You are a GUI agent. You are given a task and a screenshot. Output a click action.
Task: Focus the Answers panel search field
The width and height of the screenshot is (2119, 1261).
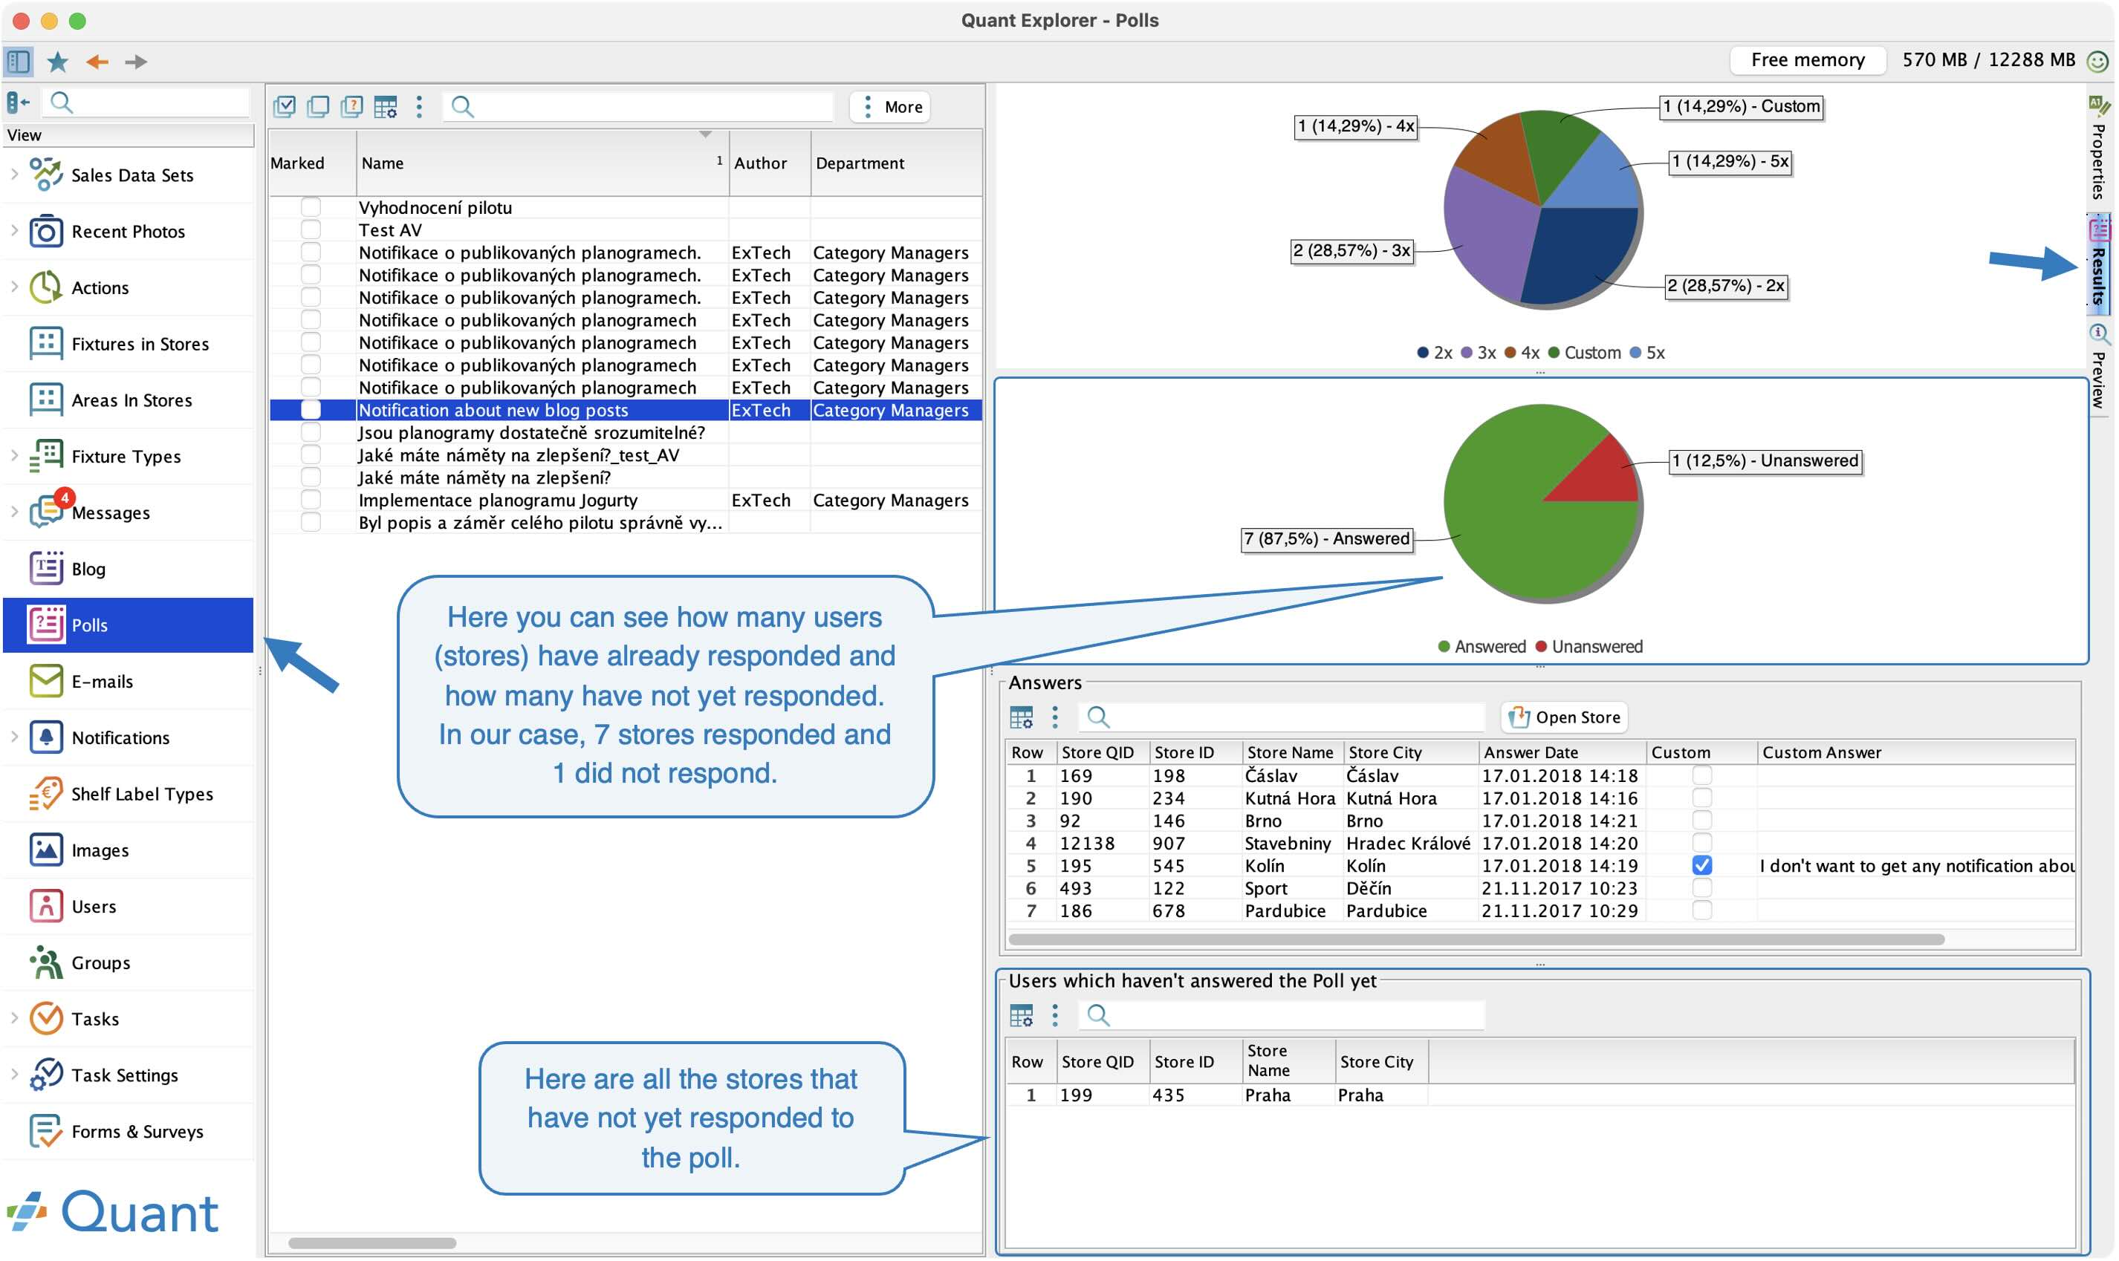coord(1283,717)
